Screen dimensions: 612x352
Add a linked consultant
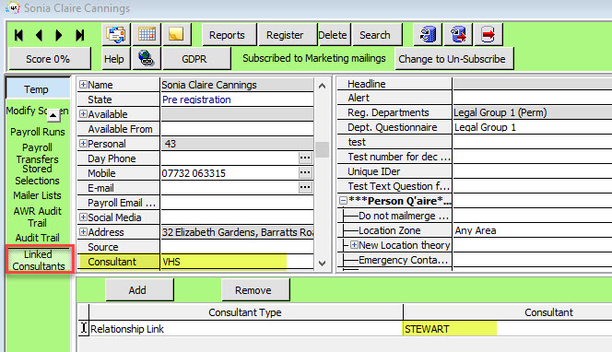coord(139,289)
